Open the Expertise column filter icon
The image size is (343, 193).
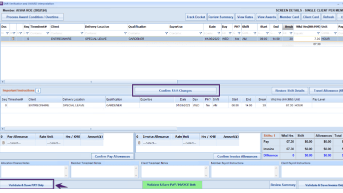200,33
